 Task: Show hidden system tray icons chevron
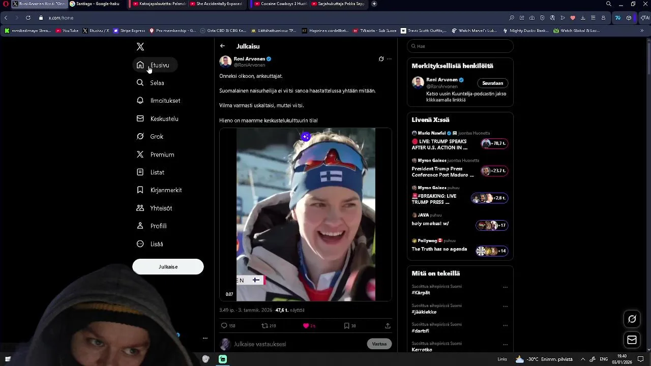coord(583,359)
